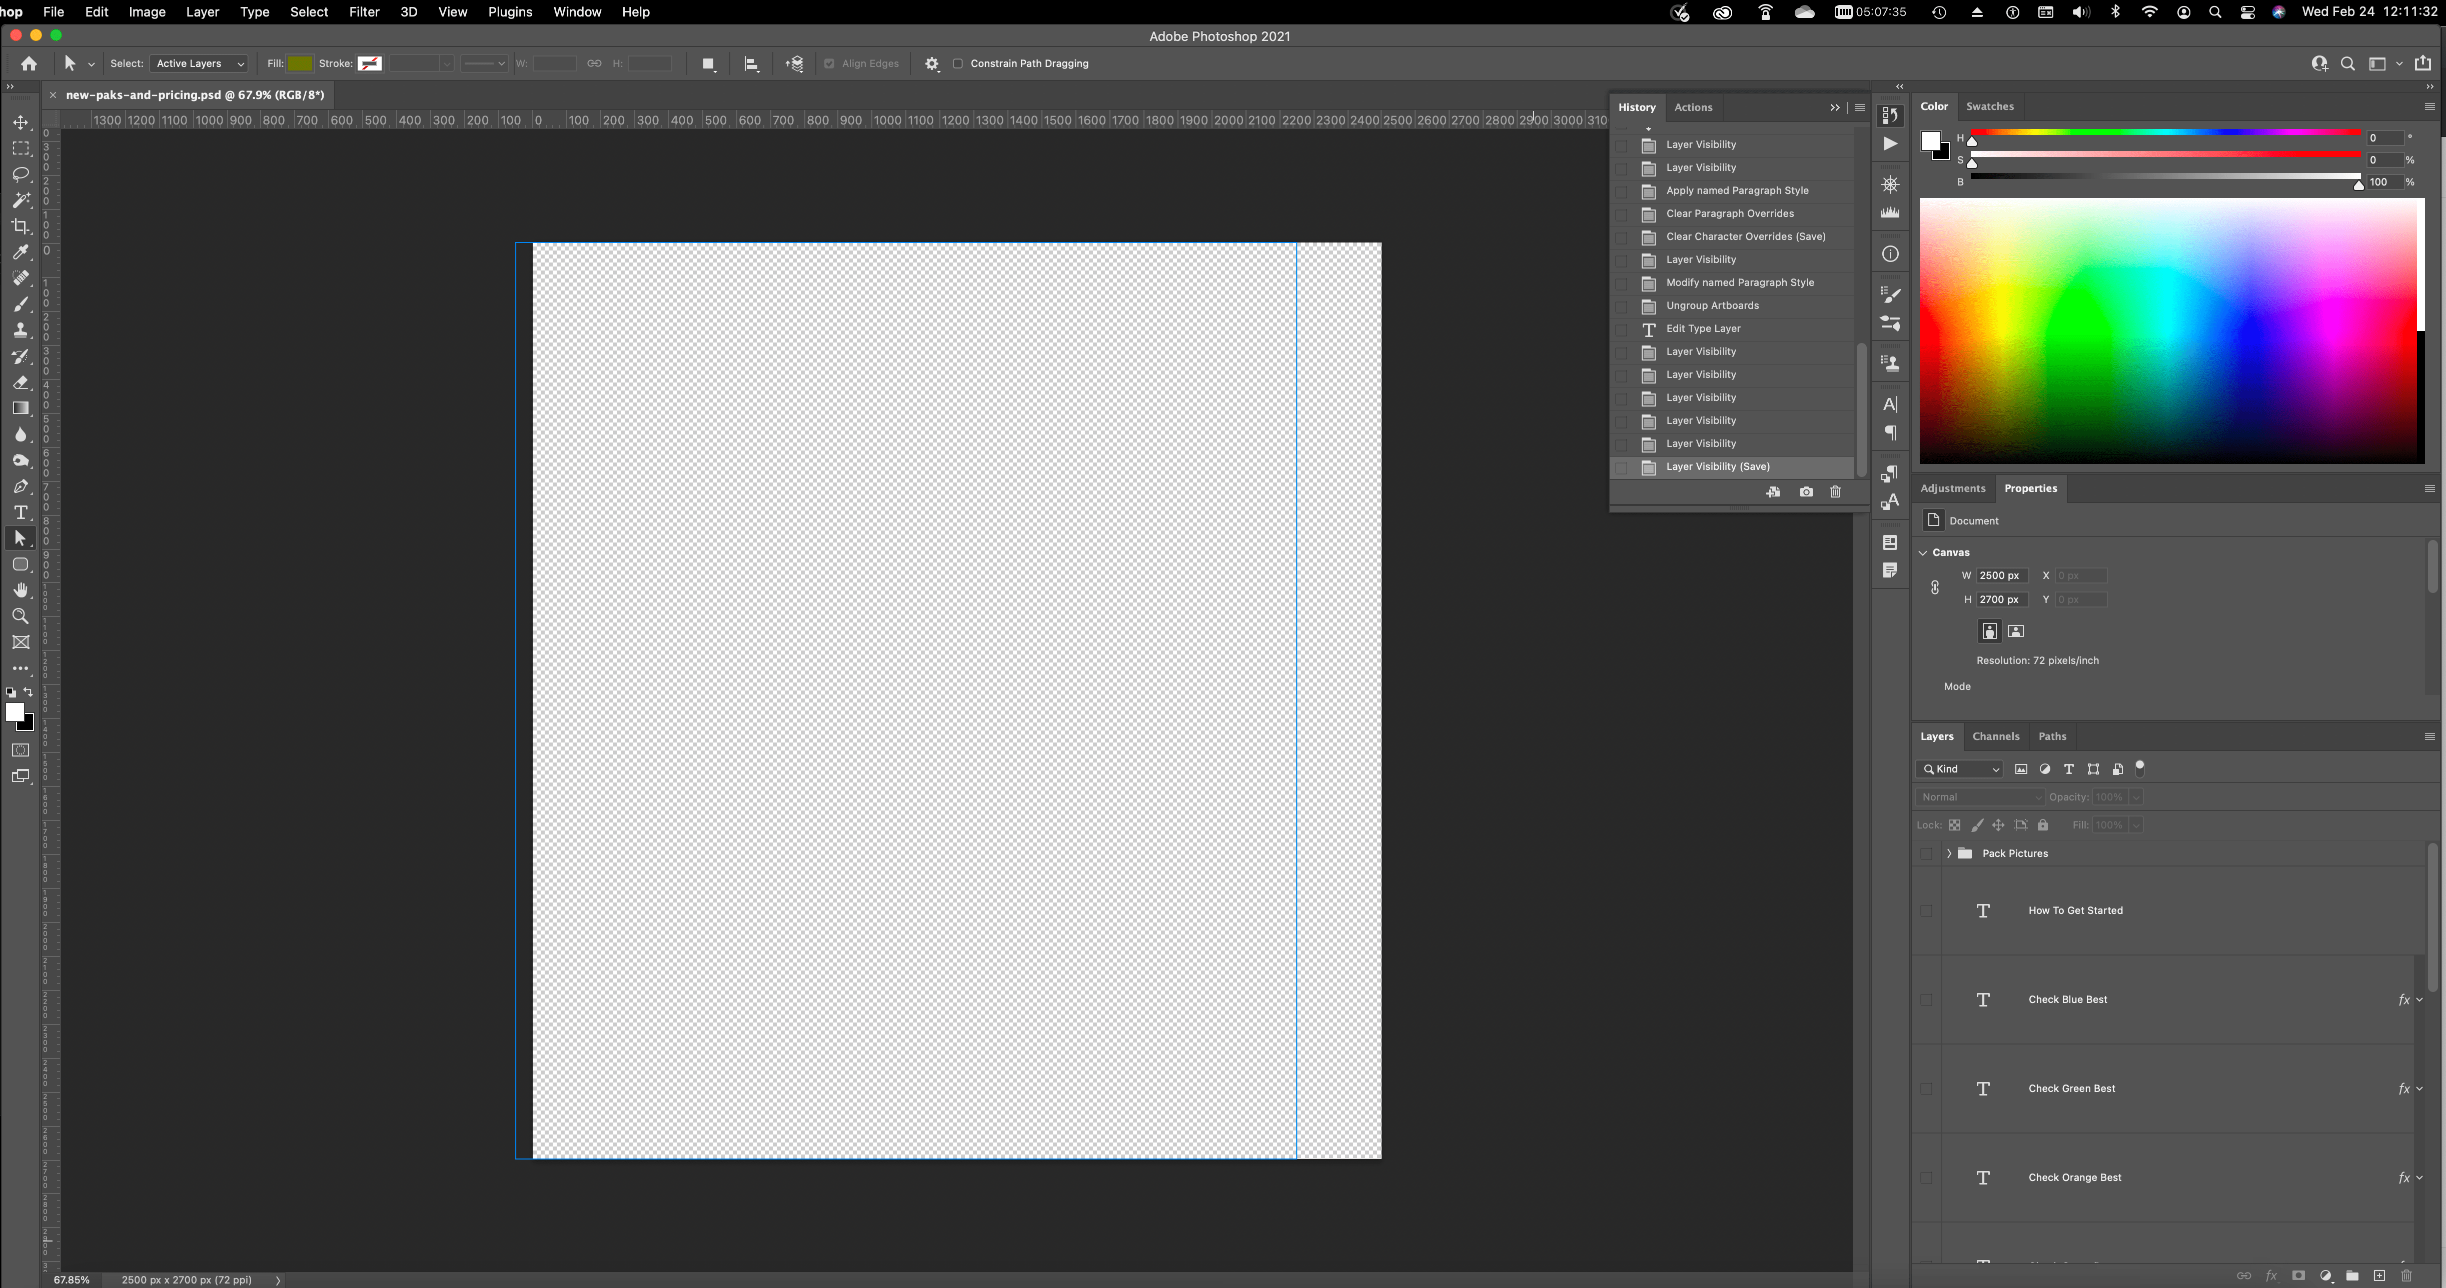The width and height of the screenshot is (2446, 1288).
Task: Open the Active Layers select dropdown
Action: coord(198,62)
